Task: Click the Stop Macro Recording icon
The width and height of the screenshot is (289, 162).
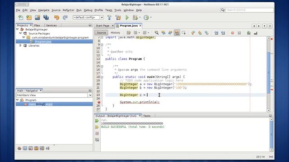Action: point(239,33)
